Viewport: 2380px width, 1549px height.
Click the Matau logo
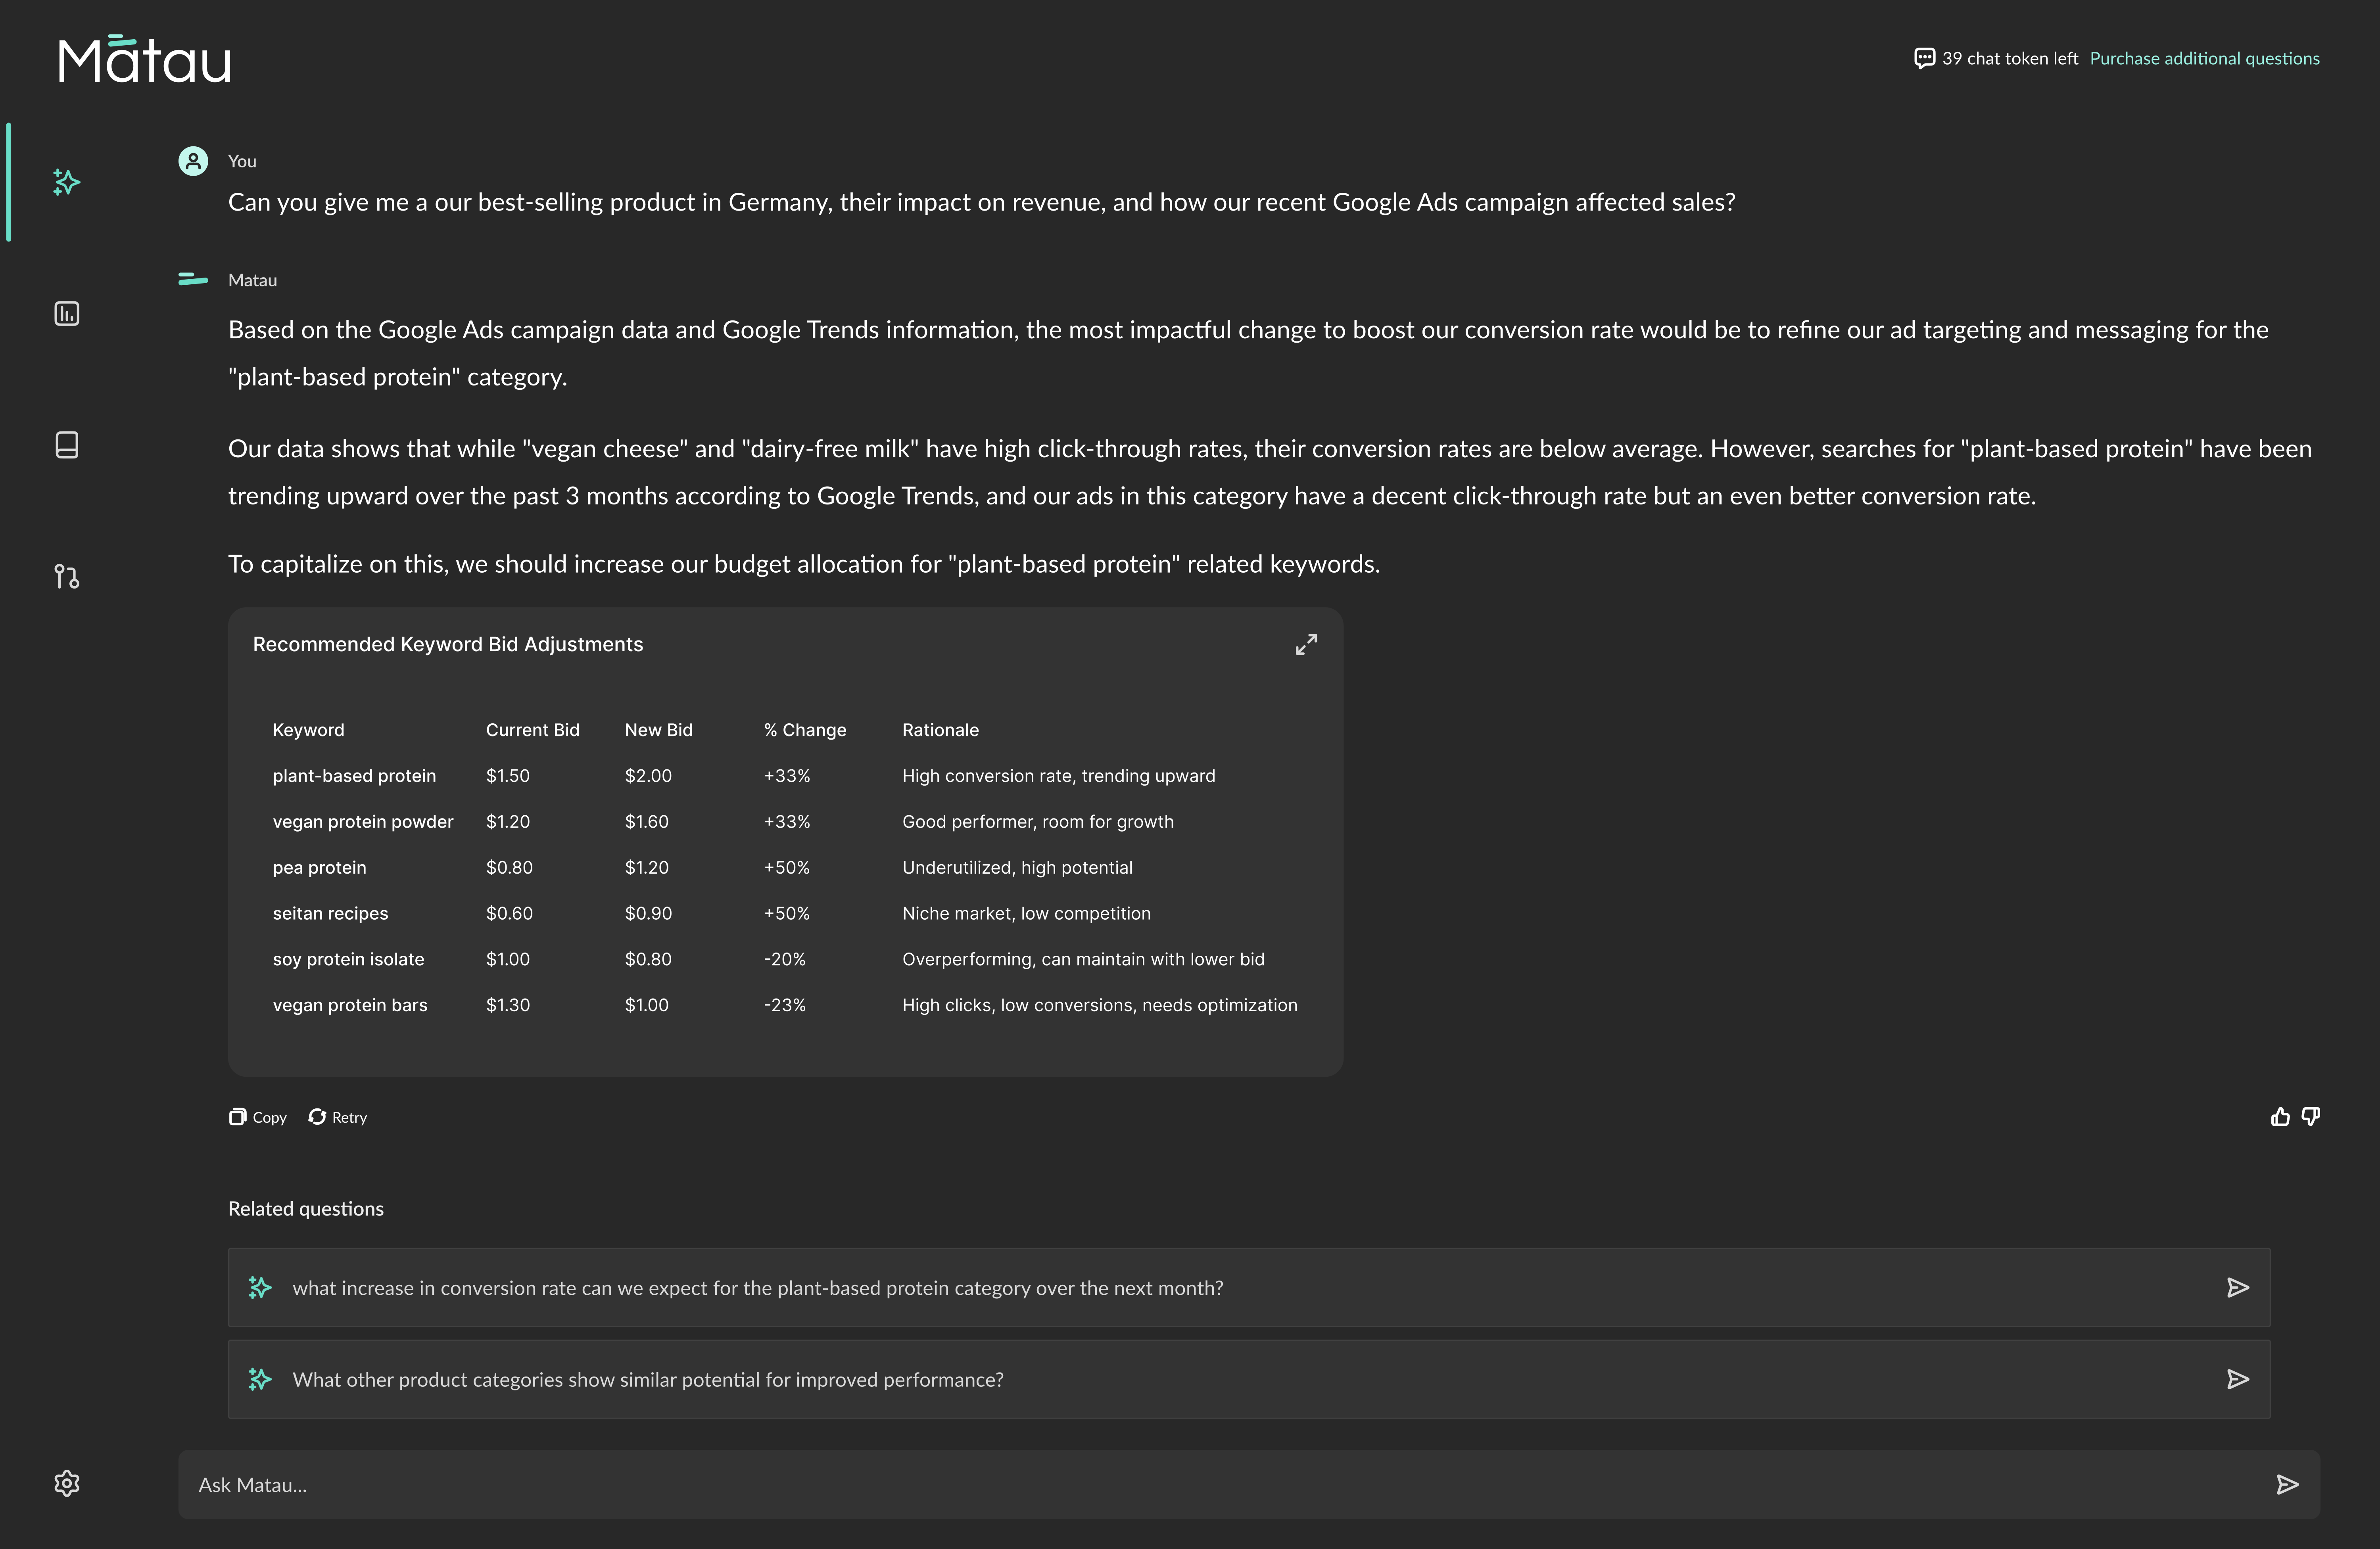[x=145, y=60]
